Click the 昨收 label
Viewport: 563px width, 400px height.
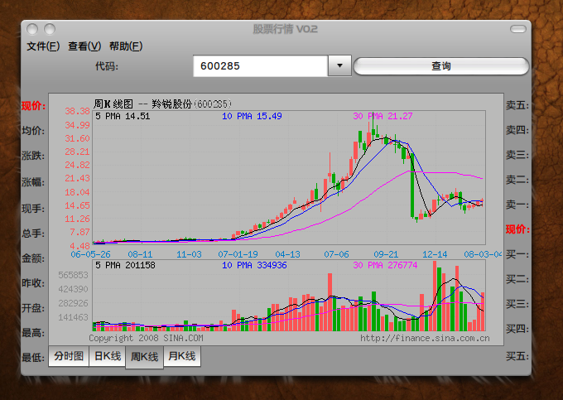pyautogui.click(x=33, y=283)
